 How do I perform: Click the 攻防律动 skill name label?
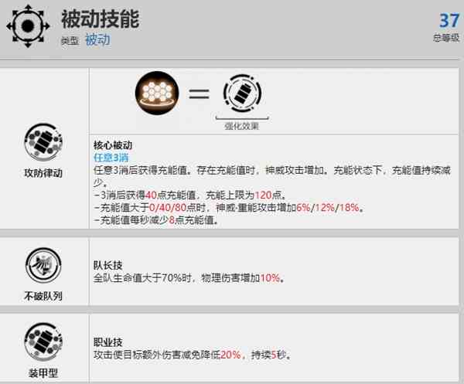click(x=43, y=173)
